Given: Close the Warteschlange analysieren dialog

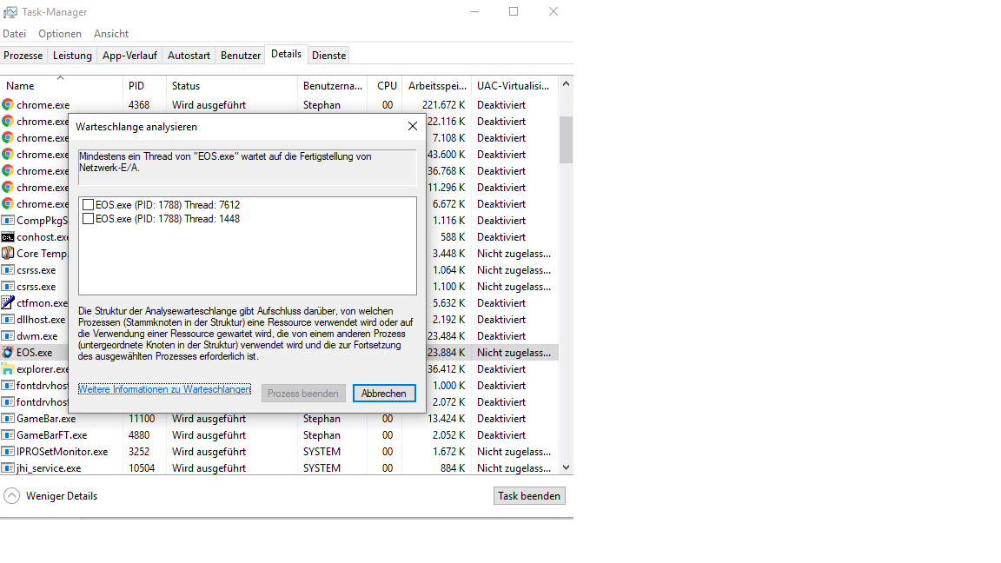Looking at the screenshot, I should coord(413,126).
